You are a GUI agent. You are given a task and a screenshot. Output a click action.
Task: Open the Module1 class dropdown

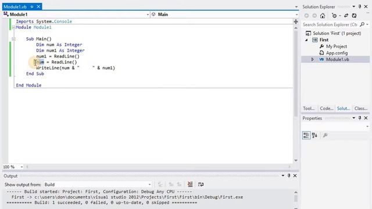[148, 15]
